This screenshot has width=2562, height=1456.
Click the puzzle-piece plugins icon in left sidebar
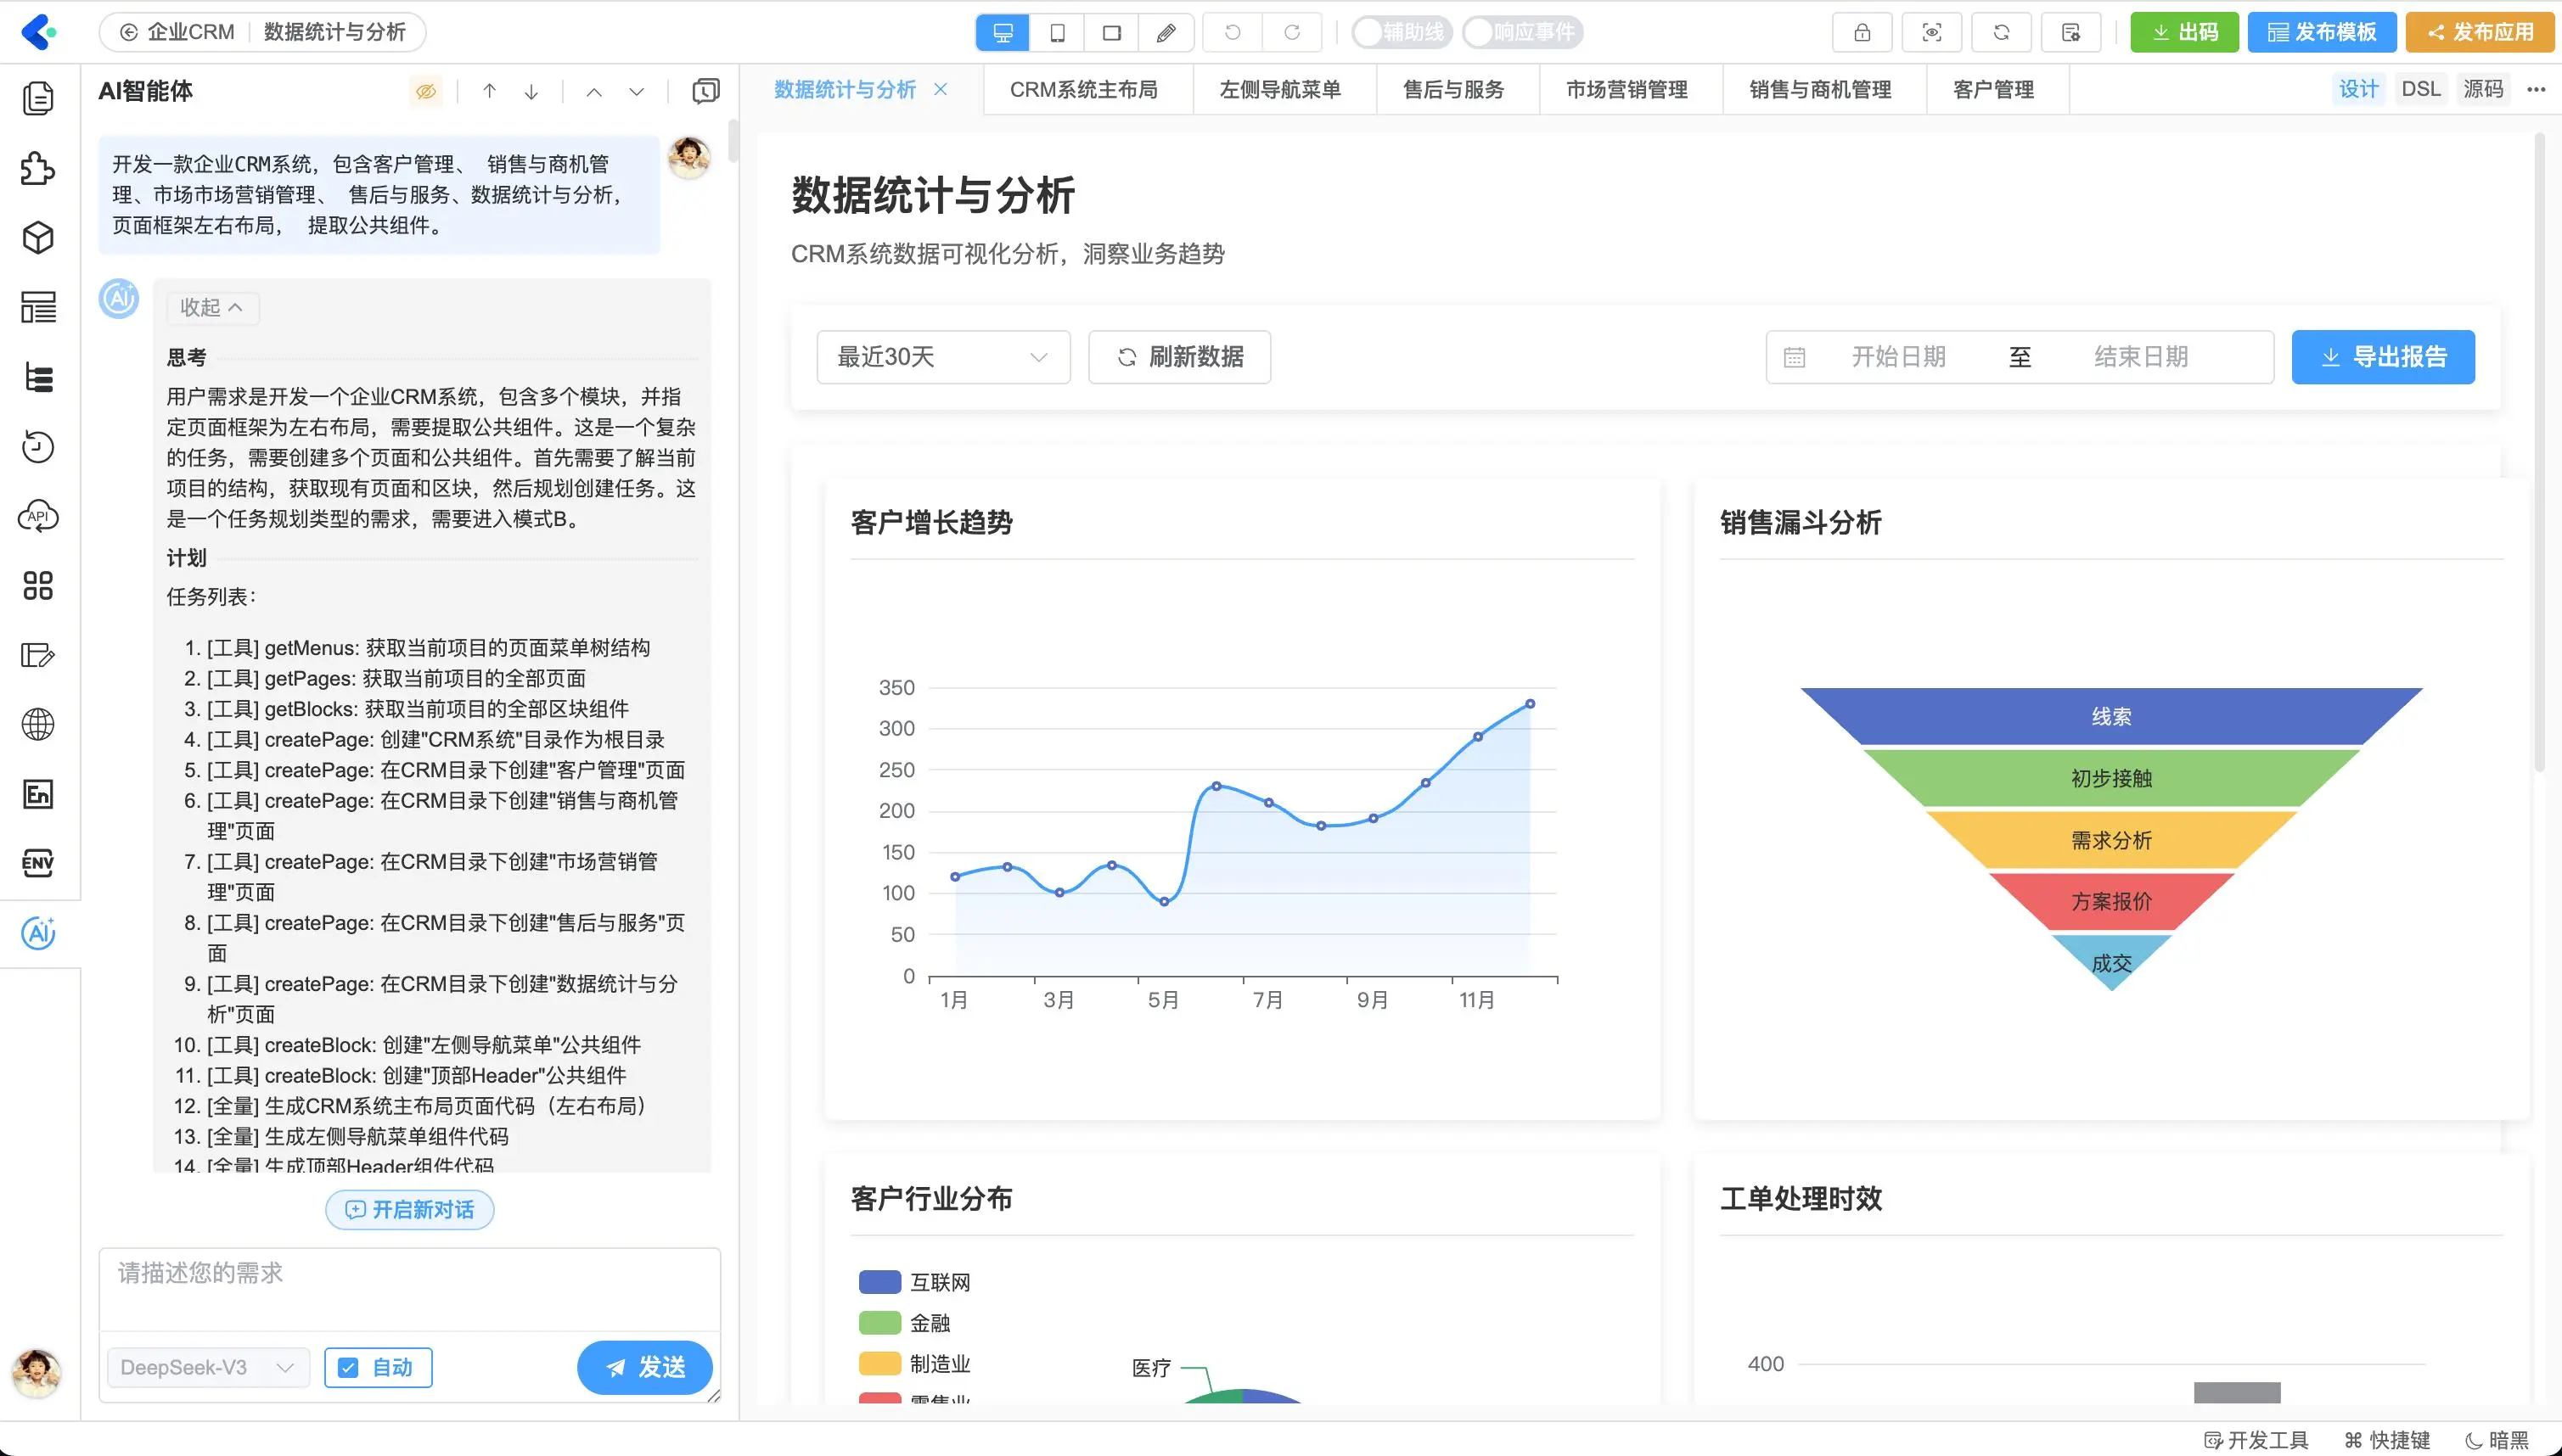click(38, 168)
